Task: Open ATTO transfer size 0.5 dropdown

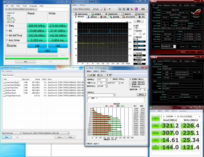Action: [x=102, y=83]
